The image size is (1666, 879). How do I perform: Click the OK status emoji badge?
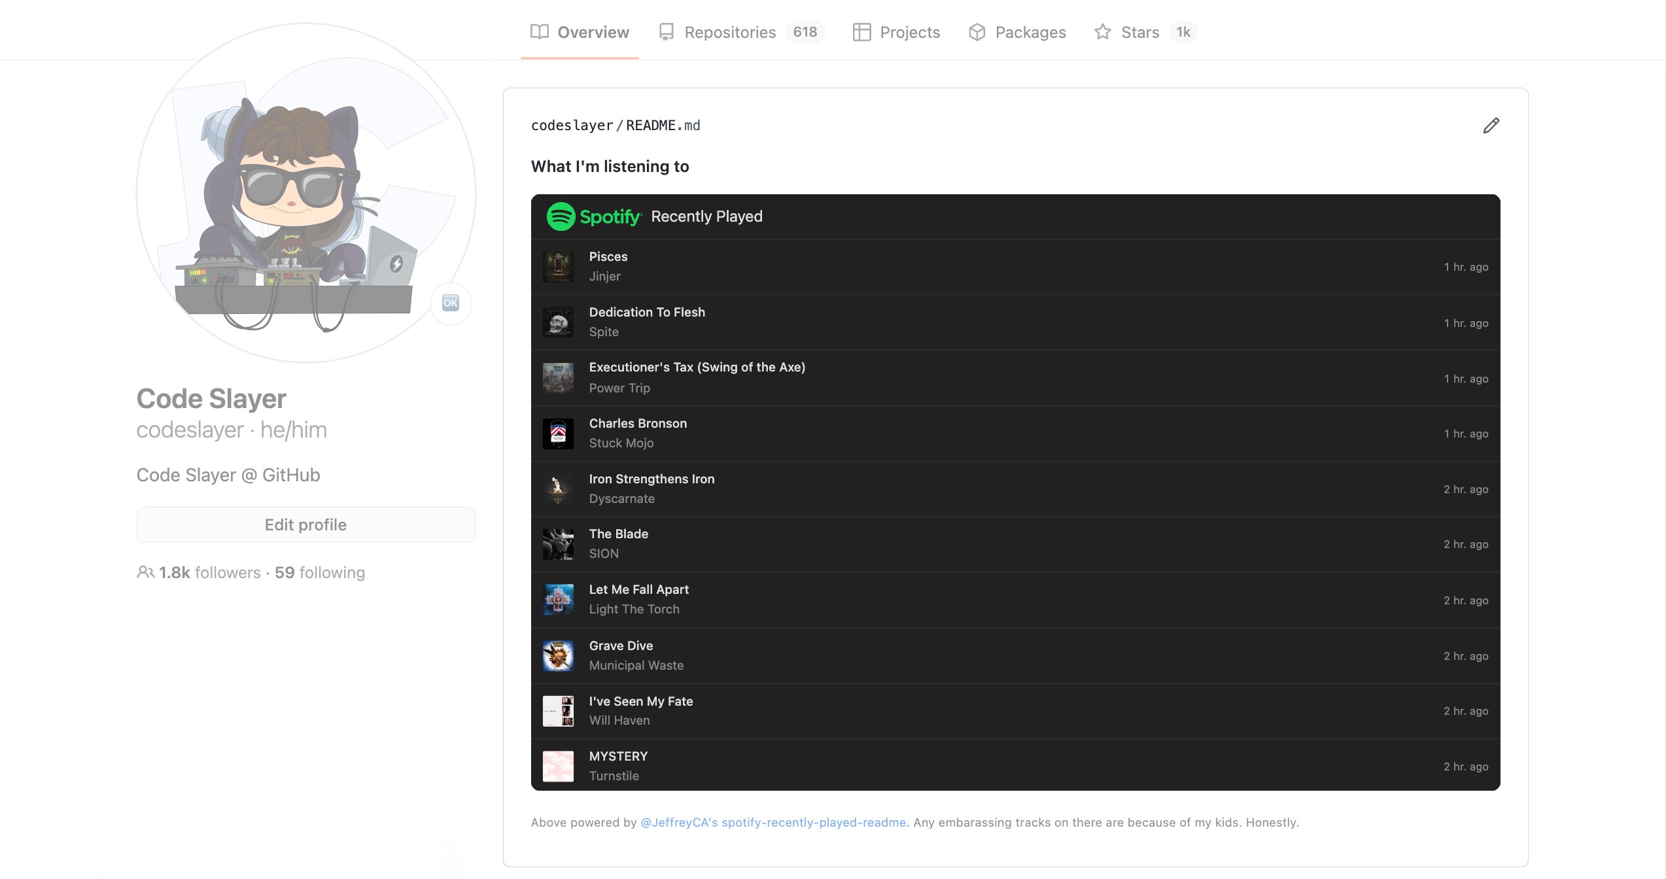[451, 303]
